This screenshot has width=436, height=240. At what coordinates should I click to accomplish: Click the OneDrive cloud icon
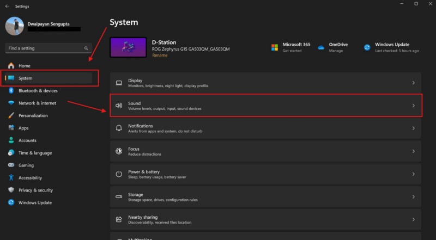[x=321, y=47]
